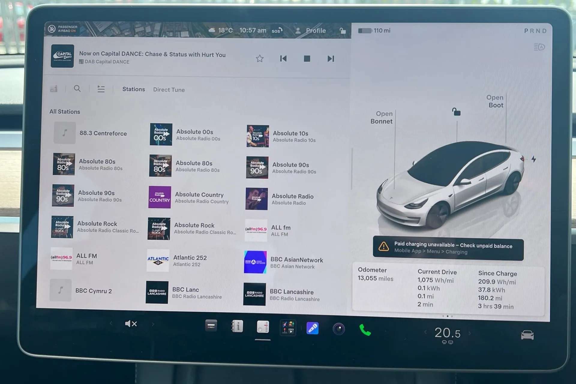Stop radio playback
The width and height of the screenshot is (576, 384).
click(x=307, y=58)
